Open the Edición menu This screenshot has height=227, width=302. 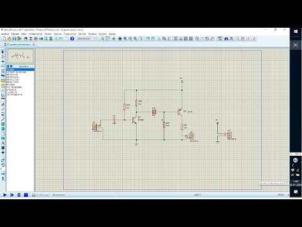point(15,34)
